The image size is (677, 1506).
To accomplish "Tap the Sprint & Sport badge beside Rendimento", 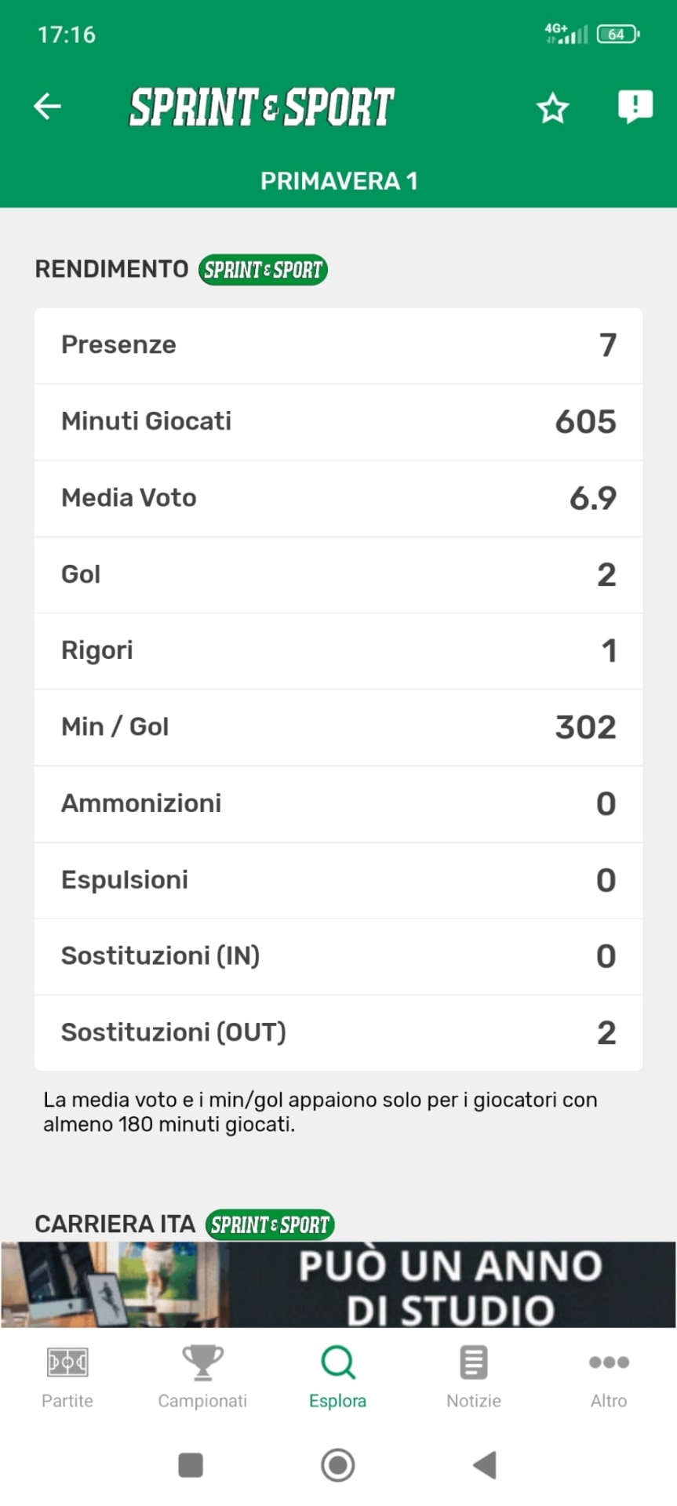I will 263,270.
